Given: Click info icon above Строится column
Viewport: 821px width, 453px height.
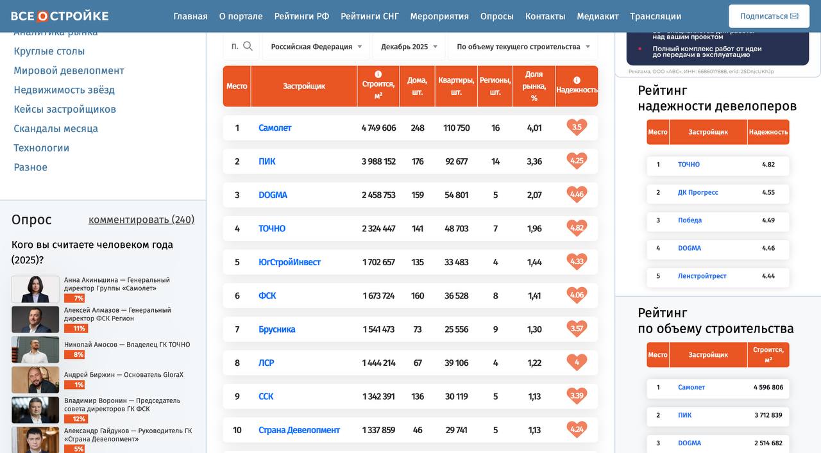Looking at the screenshot, I should click(x=378, y=74).
